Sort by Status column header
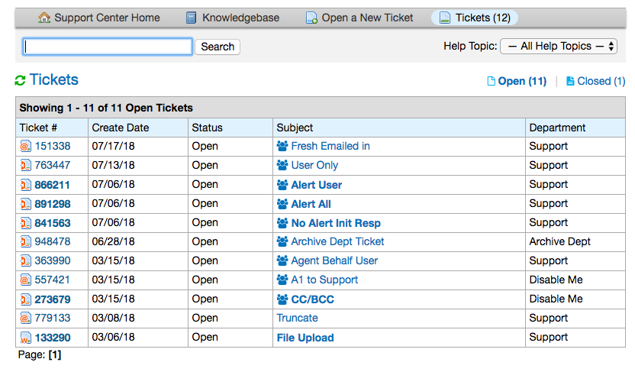This screenshot has height=372, width=635. (207, 128)
